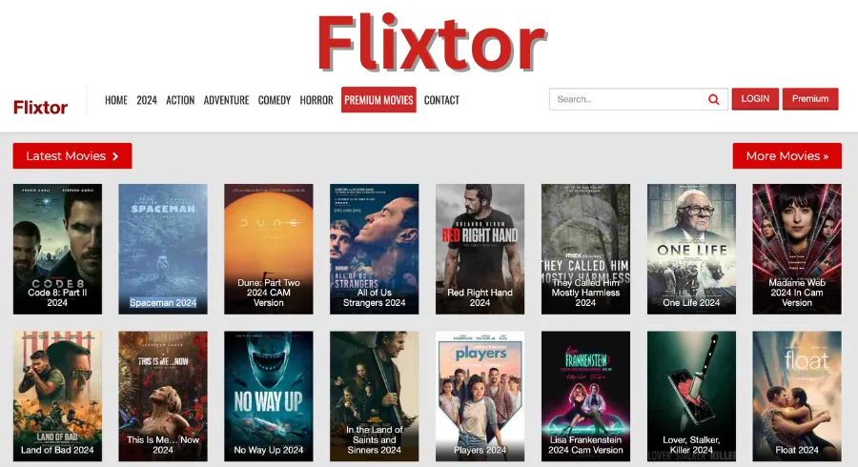
Task: Open Red Right Hand 2024 poster
Action: 480,249
